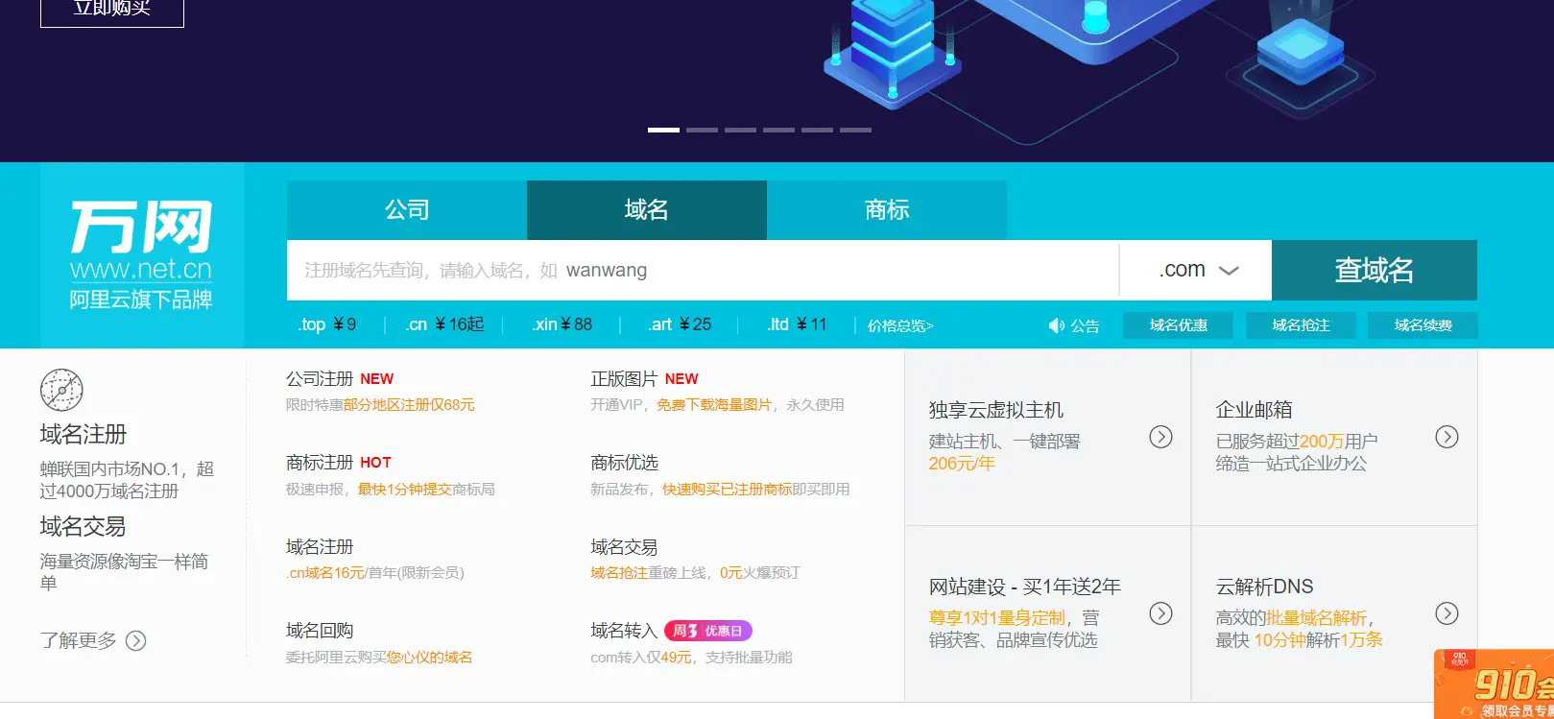Open the 商标 tab
This screenshot has width=1554, height=719.
pyautogui.click(x=887, y=210)
